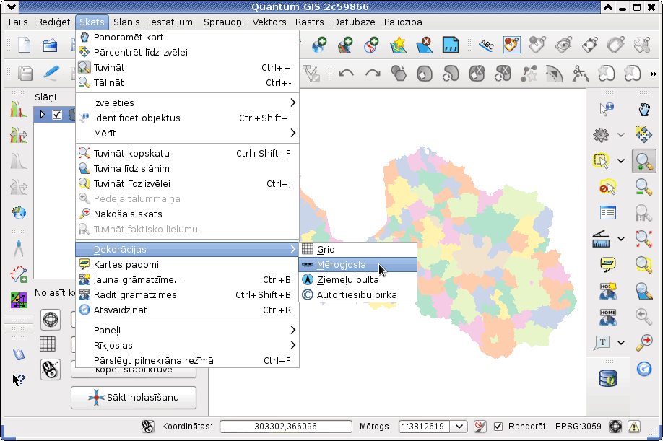The height and width of the screenshot is (441, 663).
Task: Click the zoom to selection icon
Action: [644, 265]
